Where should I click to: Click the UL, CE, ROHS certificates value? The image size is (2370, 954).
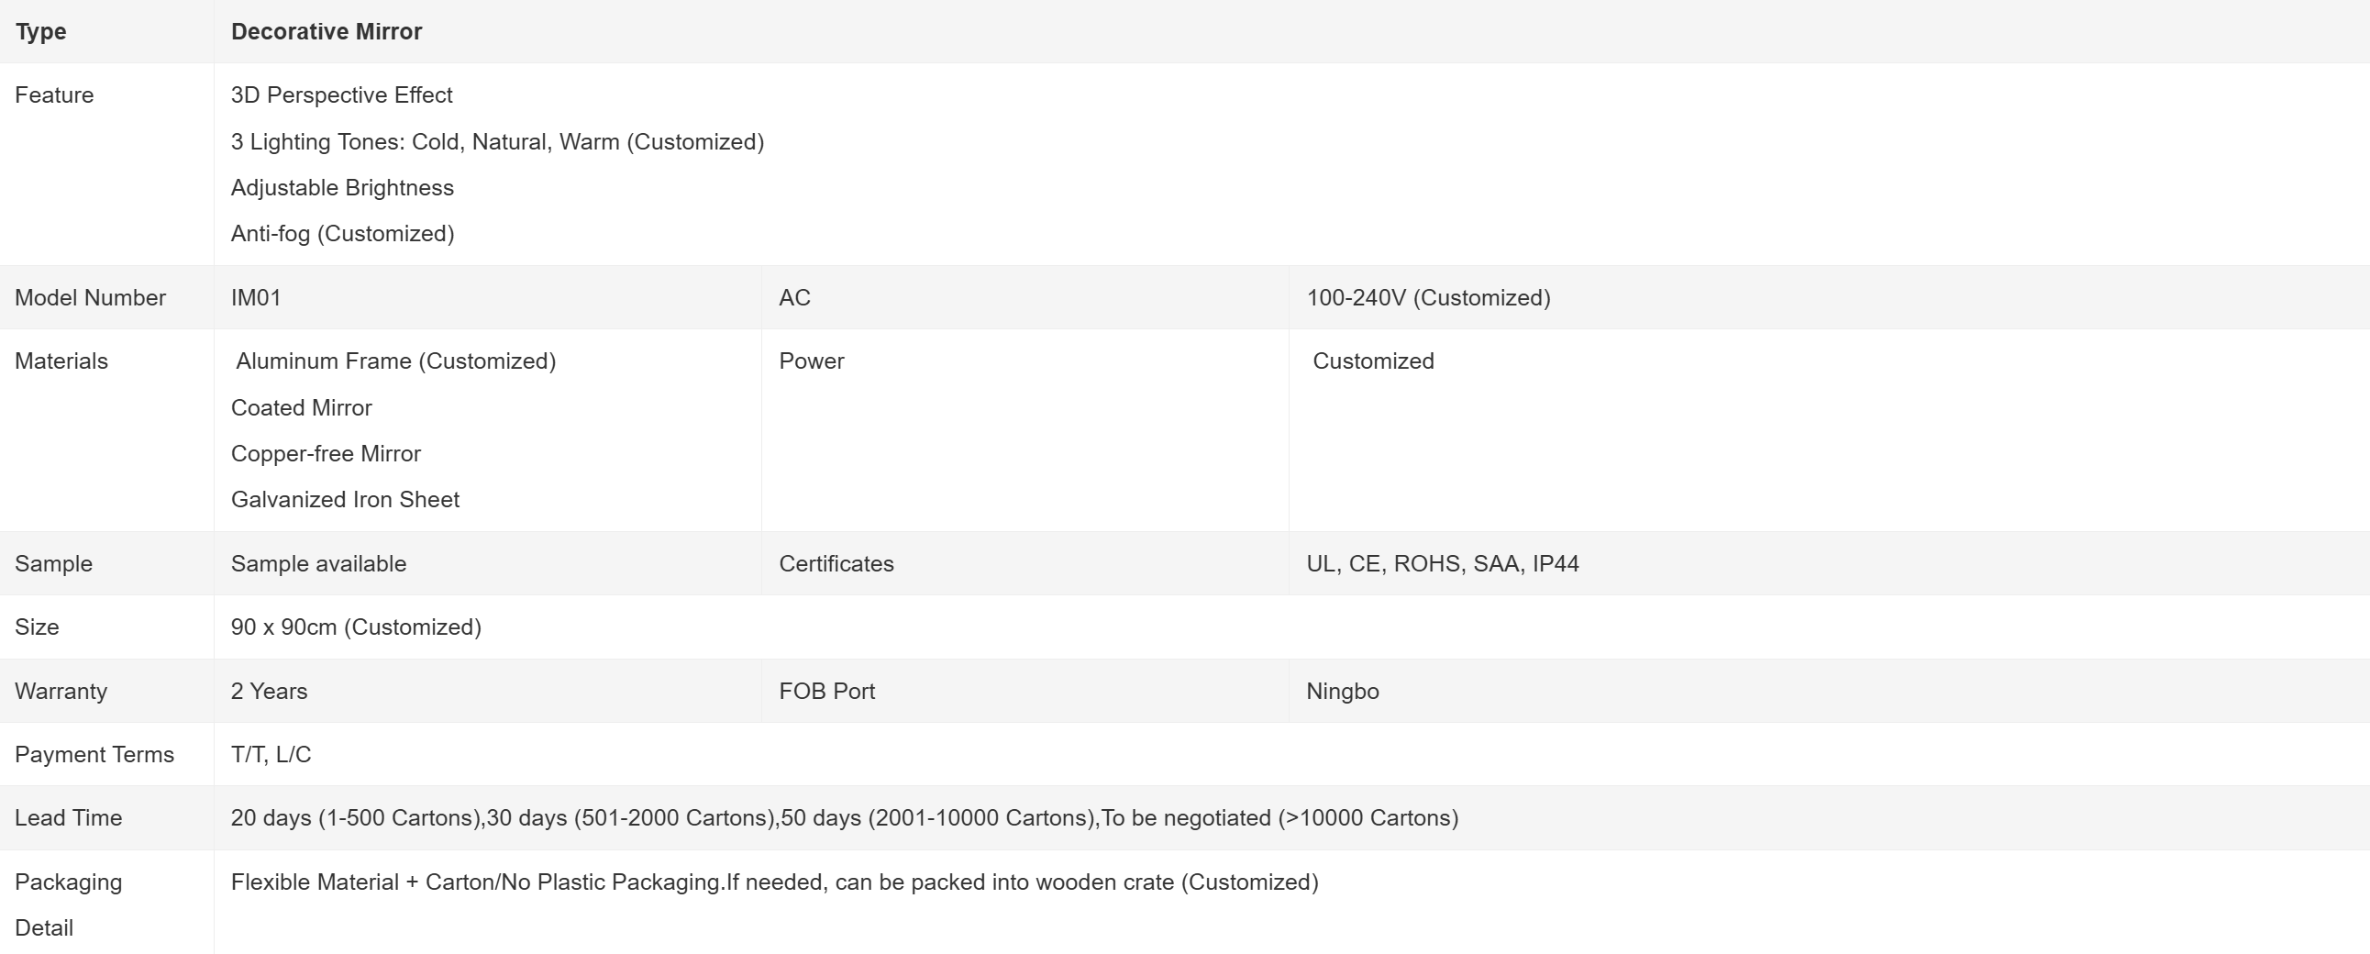tap(1442, 563)
